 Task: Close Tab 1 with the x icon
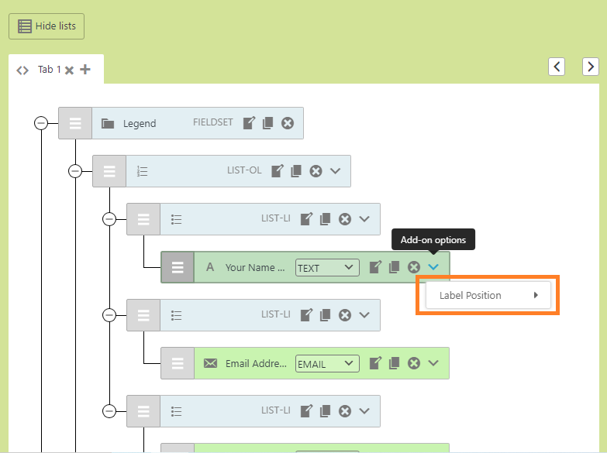pyautogui.click(x=69, y=70)
